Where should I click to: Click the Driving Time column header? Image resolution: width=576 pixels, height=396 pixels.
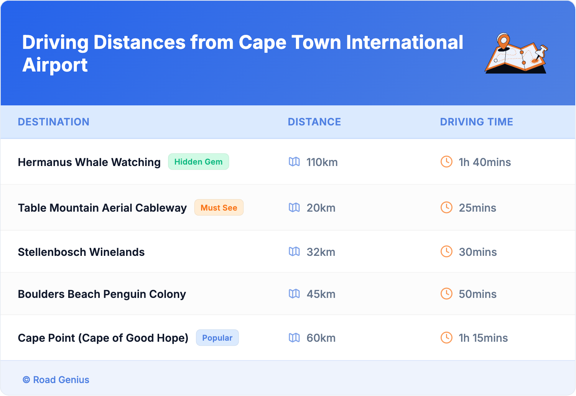click(476, 122)
